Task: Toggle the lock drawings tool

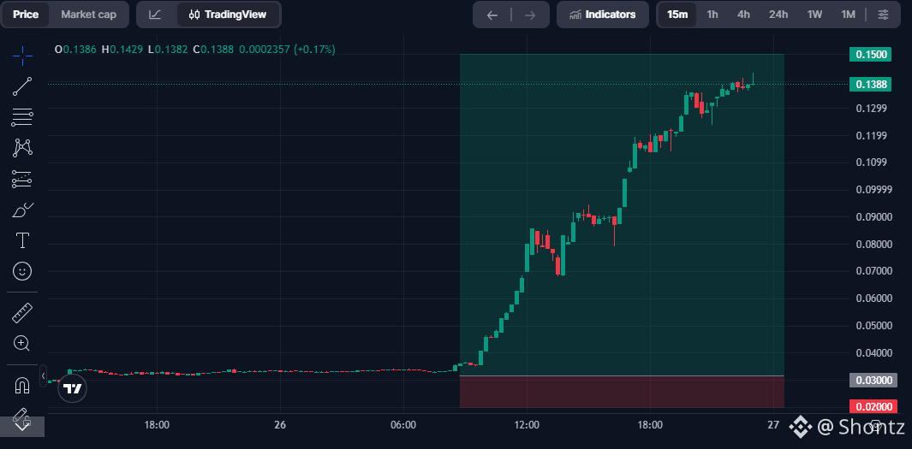Action: click(22, 418)
